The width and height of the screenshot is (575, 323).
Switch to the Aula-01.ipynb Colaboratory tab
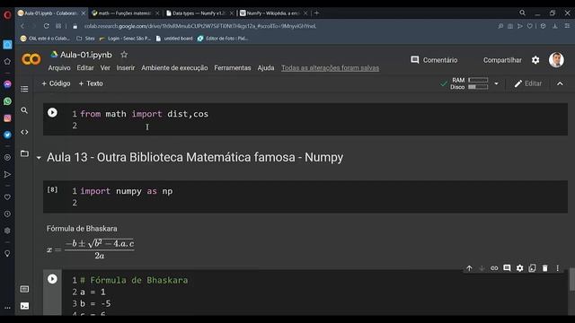point(51,13)
